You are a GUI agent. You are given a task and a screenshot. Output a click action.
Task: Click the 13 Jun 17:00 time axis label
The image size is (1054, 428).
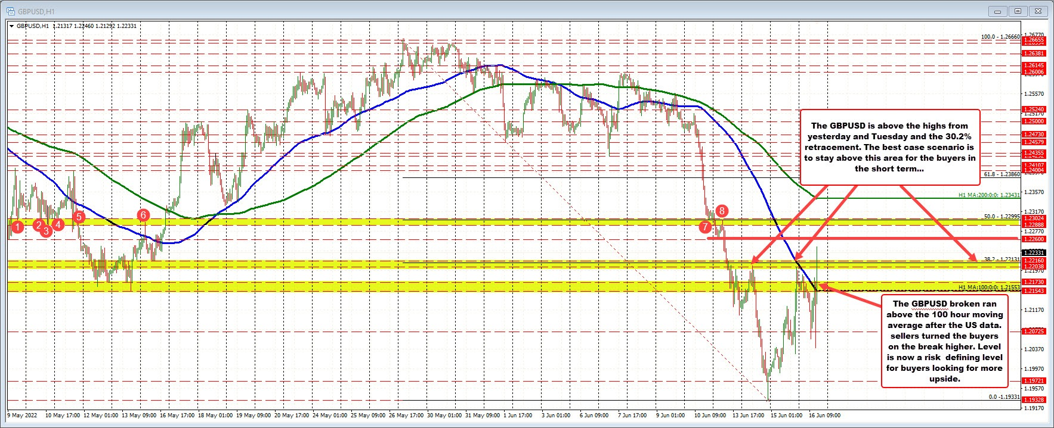(x=749, y=415)
